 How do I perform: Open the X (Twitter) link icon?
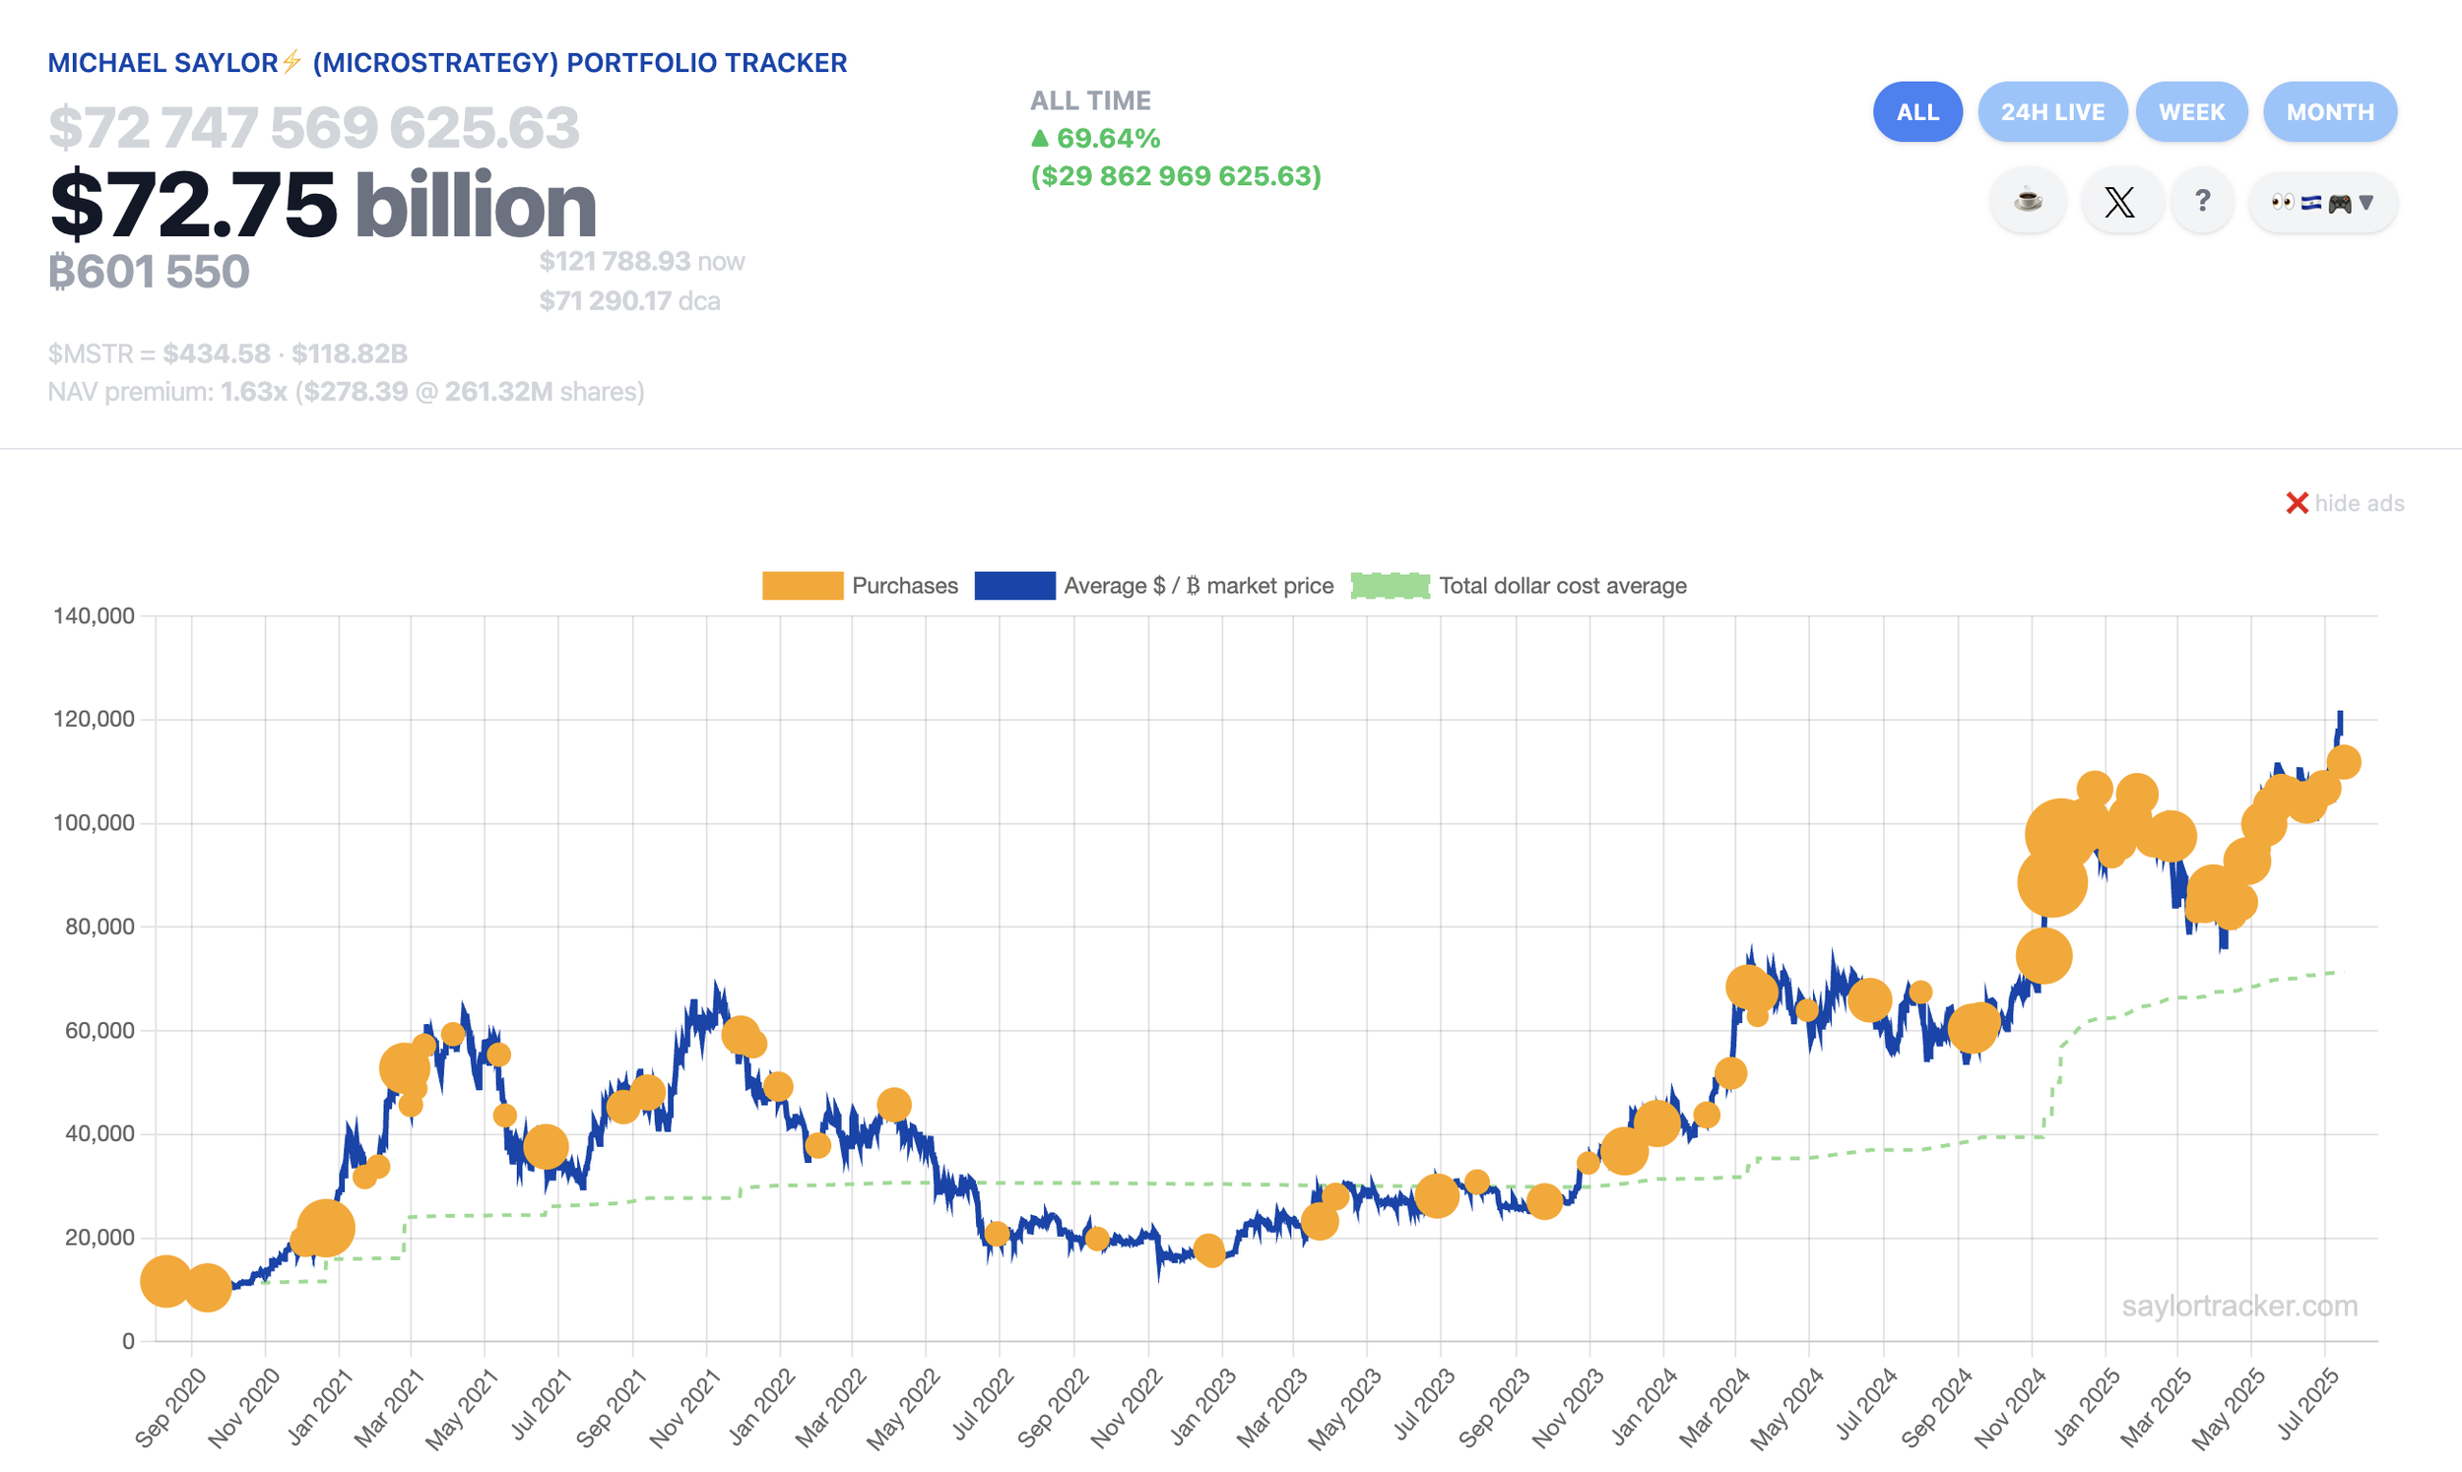[2119, 202]
